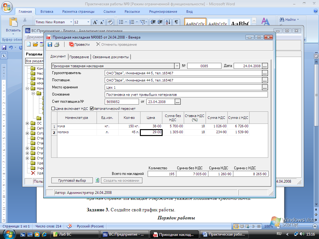The width and height of the screenshot is (319, 239).
Task: Save the invoice with the floppy disk icon
Action: click(50, 45)
